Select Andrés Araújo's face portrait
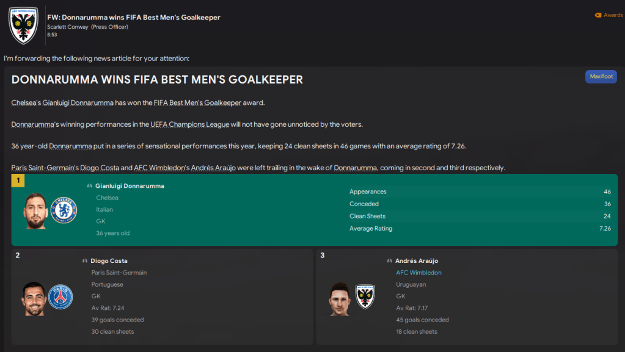 point(340,298)
